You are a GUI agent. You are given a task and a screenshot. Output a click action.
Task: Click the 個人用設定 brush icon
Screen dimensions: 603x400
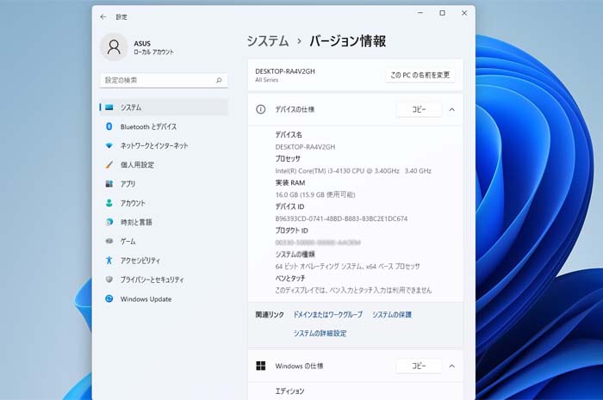[109, 164]
